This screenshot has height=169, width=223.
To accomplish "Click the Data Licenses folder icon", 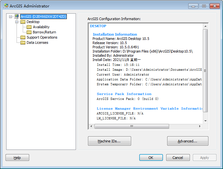I will (x=23, y=42).
